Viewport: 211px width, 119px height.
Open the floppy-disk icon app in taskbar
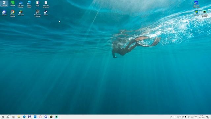tap(30, 117)
